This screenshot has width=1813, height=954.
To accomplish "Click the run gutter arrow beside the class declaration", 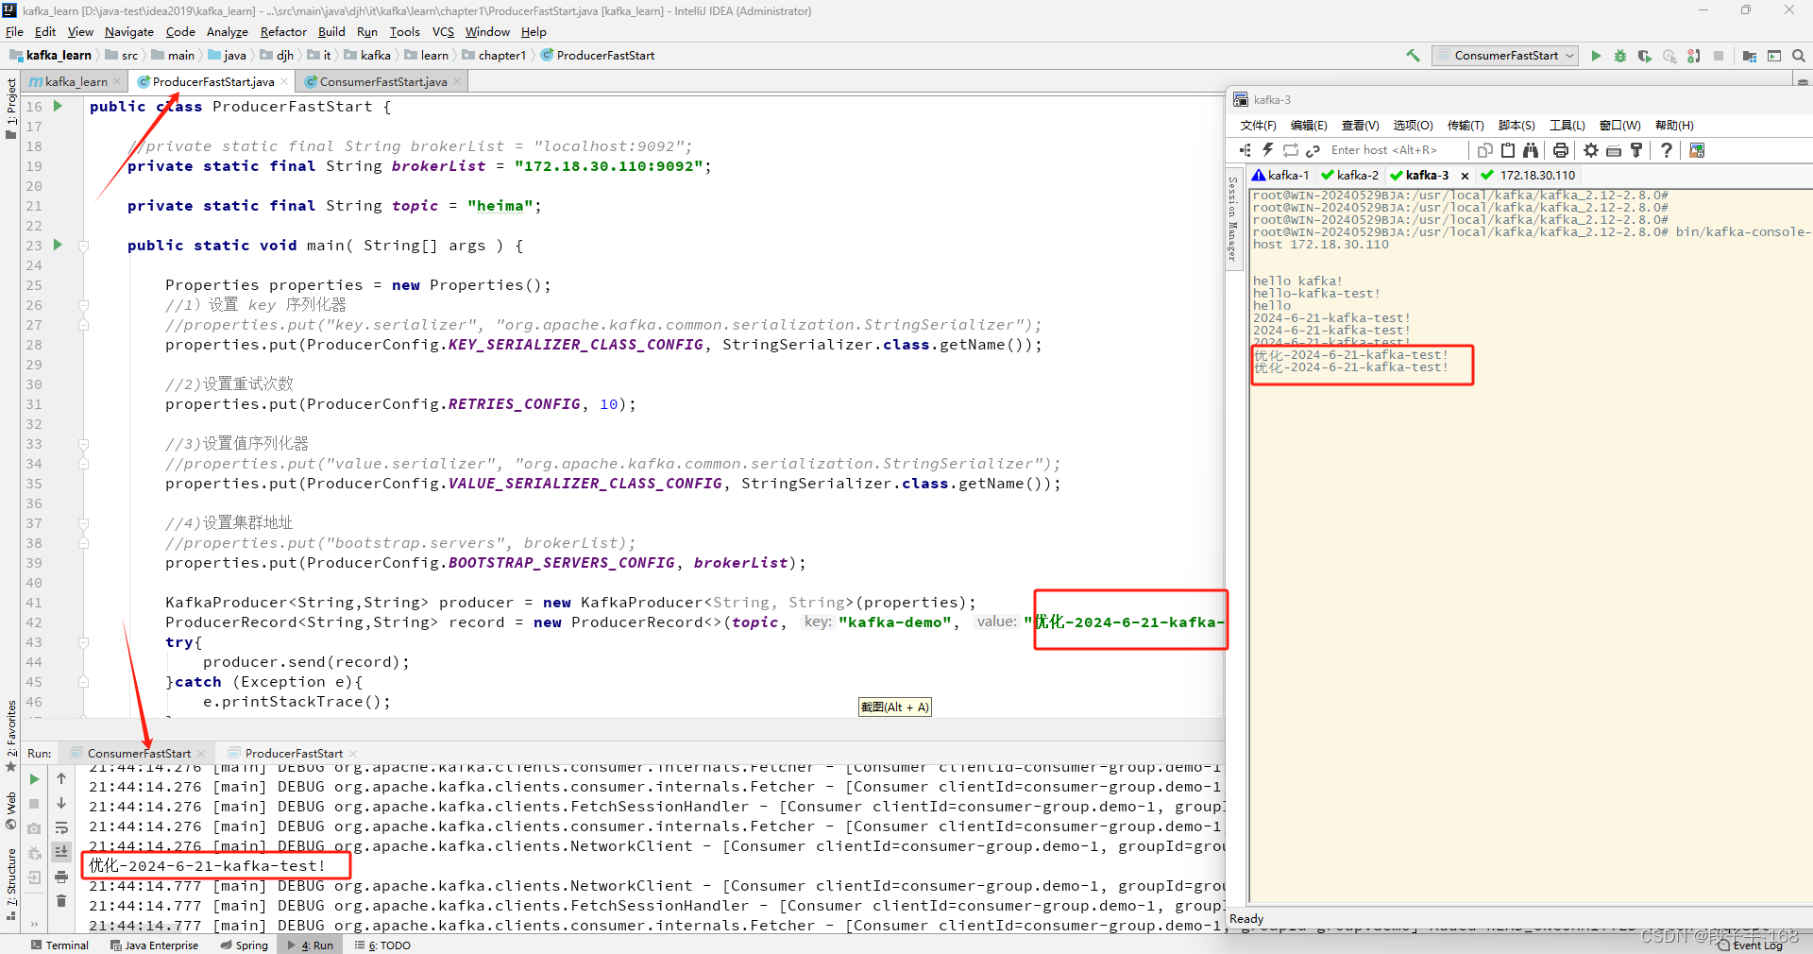I will coord(58,106).
